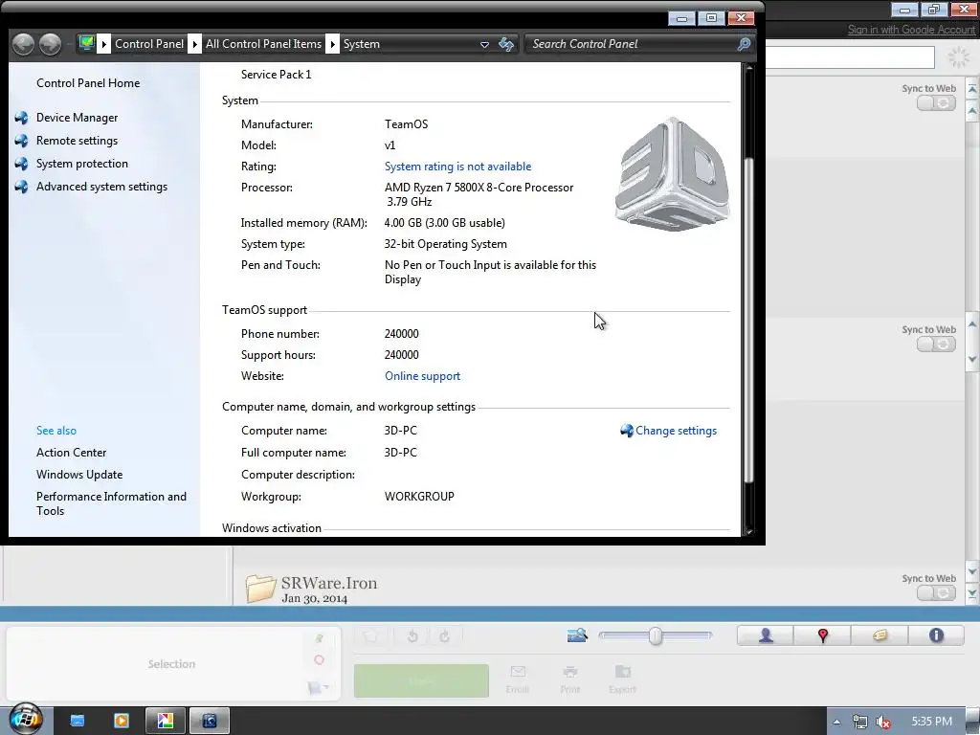
Task: Click Control Panel in the breadcrumb
Action: (x=149, y=44)
